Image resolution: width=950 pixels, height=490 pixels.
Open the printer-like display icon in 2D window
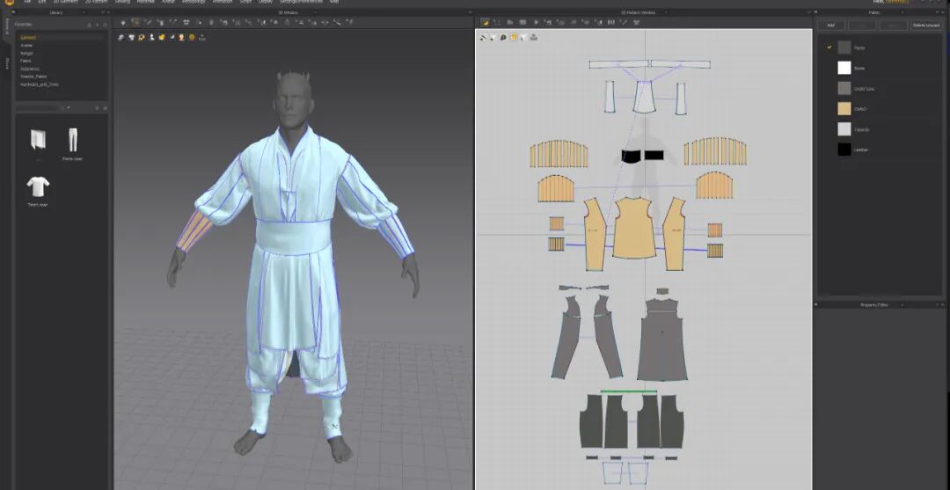[x=533, y=38]
